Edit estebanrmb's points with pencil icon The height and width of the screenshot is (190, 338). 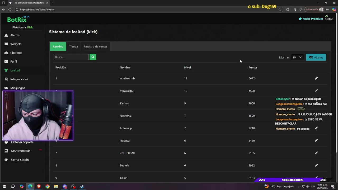click(x=316, y=78)
